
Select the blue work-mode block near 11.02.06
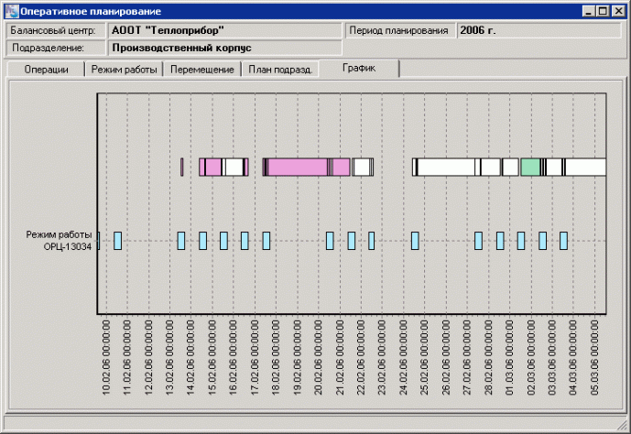point(117,241)
